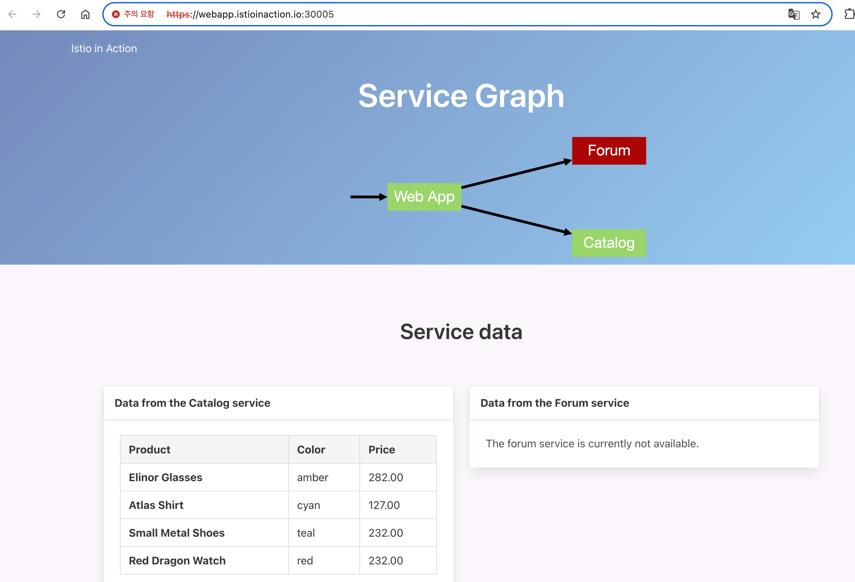Screen dimensions: 855x582
Task: Open the not secure warning indicator
Action: [x=133, y=14]
